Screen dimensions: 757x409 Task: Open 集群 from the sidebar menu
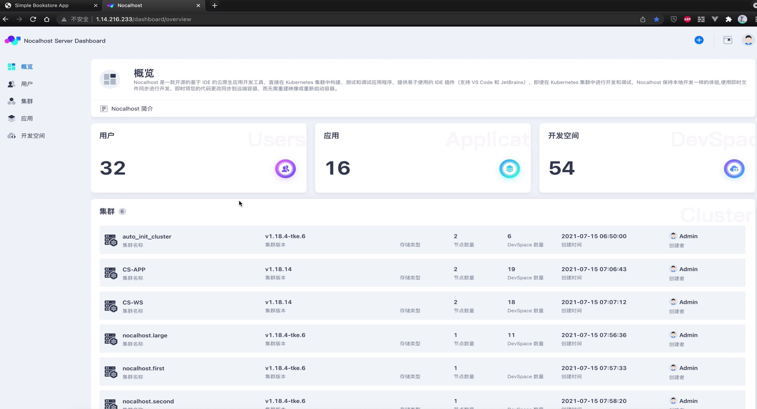pos(26,101)
